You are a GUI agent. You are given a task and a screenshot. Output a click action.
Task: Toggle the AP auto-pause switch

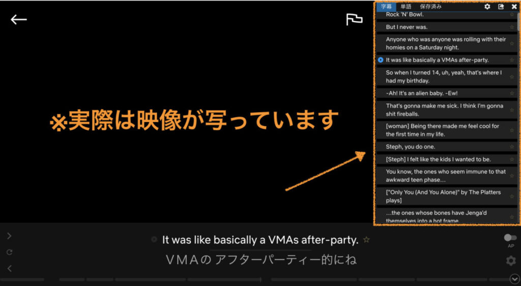pos(510,238)
